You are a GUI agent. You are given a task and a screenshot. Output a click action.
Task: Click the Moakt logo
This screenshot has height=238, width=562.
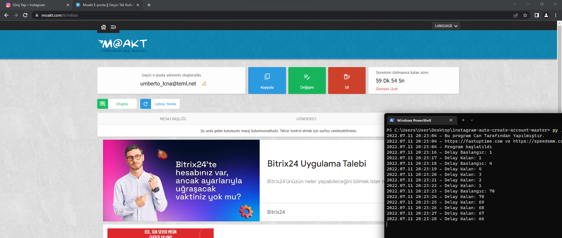[122, 46]
